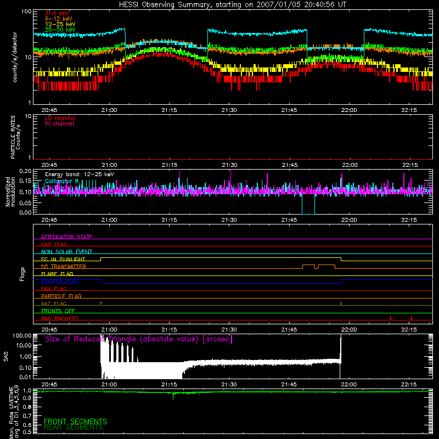Click the livetime dip spike near 21:16
The width and height of the screenshot is (439, 439).
coord(173,396)
